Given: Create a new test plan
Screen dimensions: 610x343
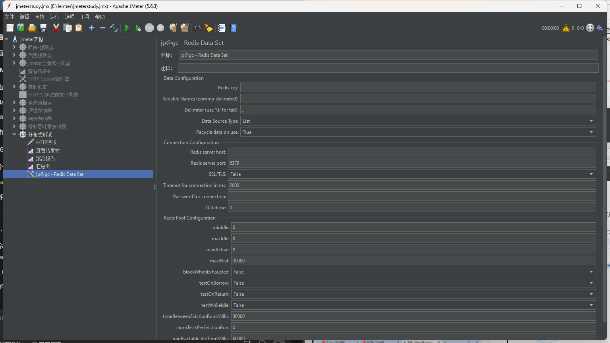Looking at the screenshot, I should (x=10, y=28).
